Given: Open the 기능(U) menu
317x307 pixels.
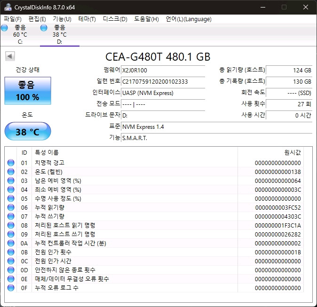Looking at the screenshot, I should (62, 19).
